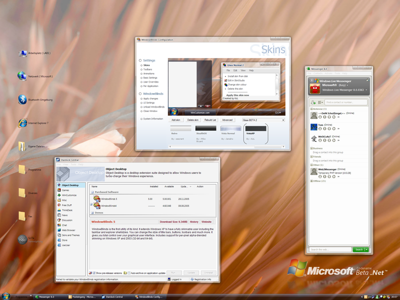Expand the Offline contacts group
The image size is (400, 300).
click(x=310, y=181)
